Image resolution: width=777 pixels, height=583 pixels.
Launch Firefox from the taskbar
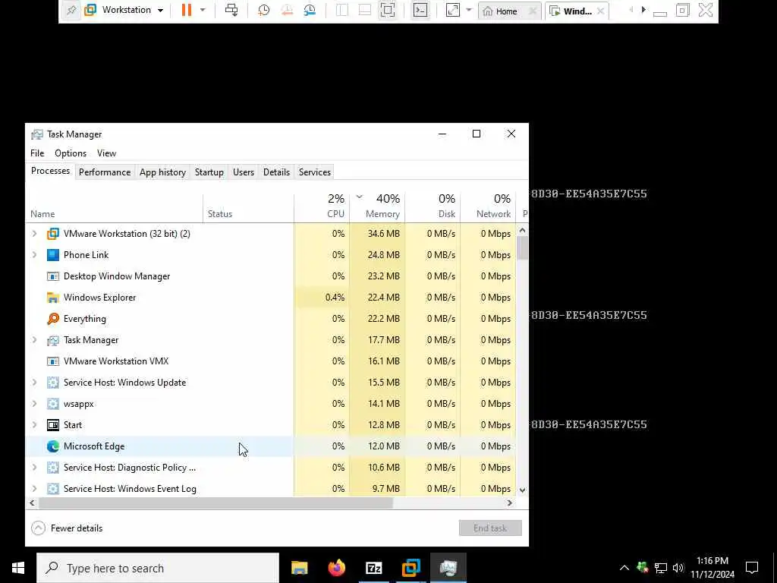(337, 568)
